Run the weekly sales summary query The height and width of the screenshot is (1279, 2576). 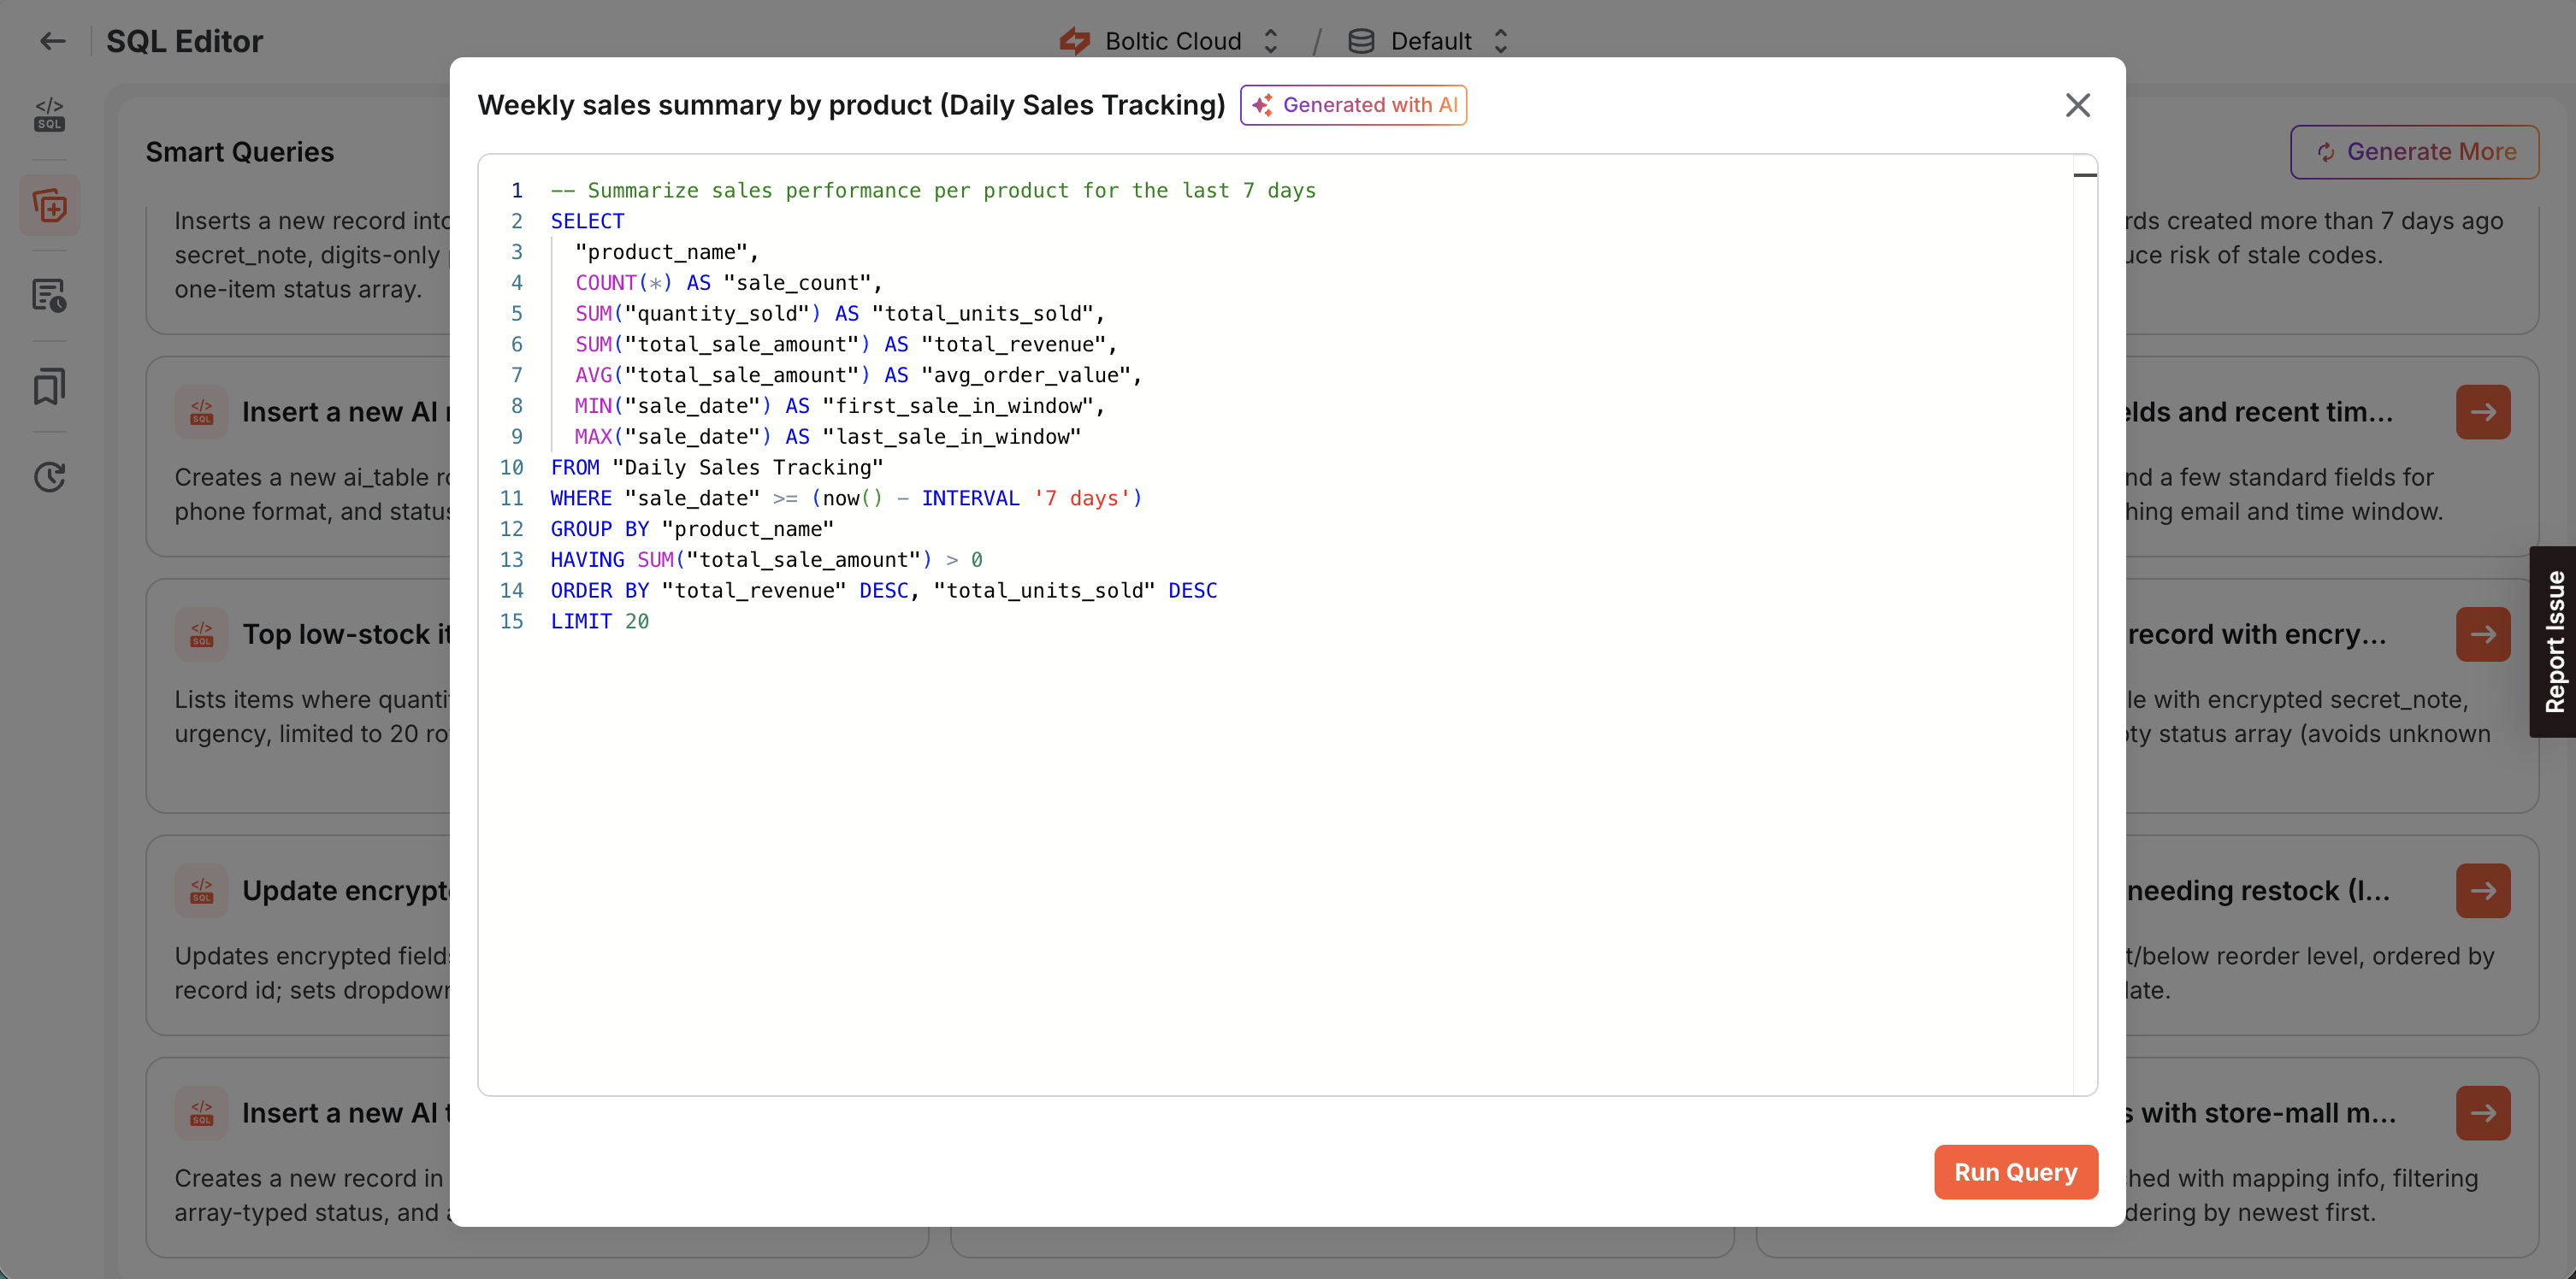coord(2015,1171)
